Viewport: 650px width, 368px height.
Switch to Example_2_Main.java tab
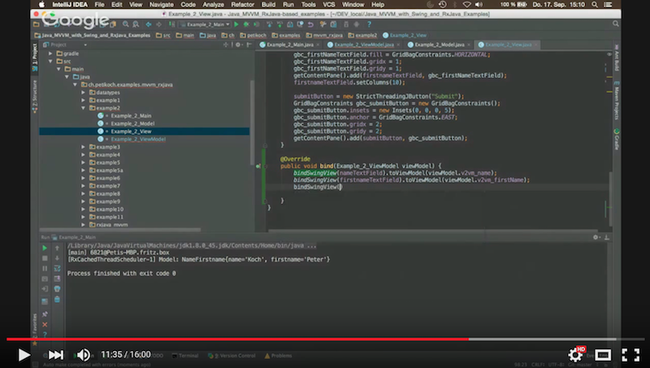(x=290, y=45)
